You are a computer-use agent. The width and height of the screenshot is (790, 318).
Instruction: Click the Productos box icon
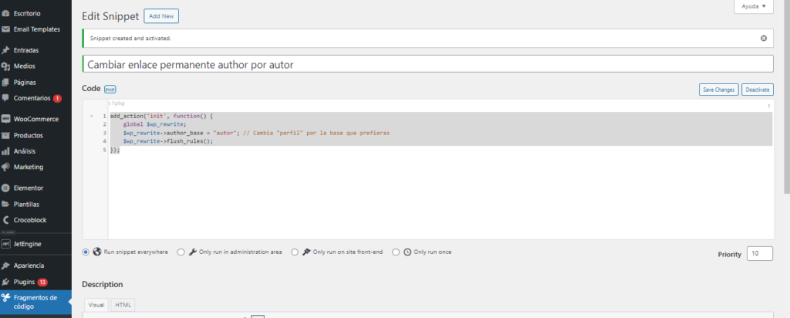(x=5, y=136)
